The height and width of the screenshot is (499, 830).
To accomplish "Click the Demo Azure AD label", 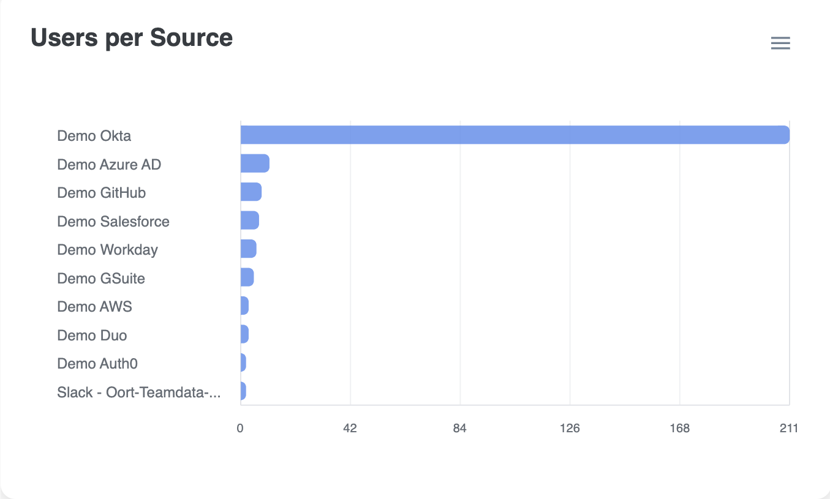I will click(109, 165).
